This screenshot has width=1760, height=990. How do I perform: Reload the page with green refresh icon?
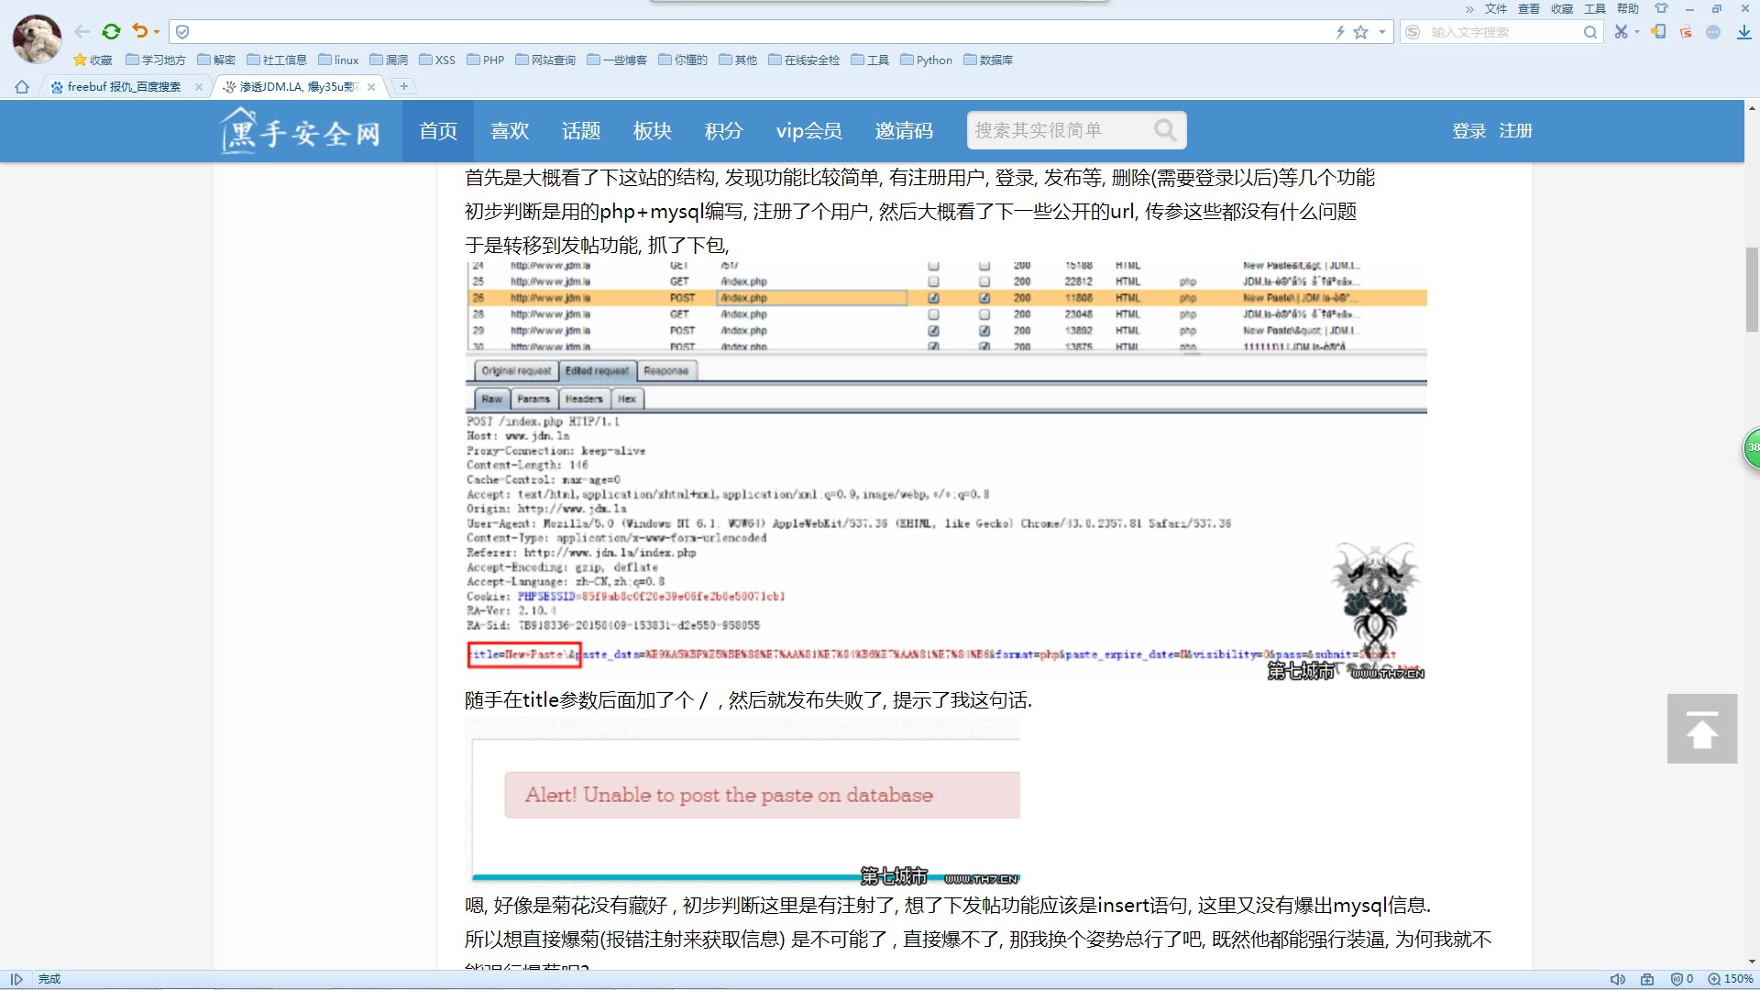point(111,32)
